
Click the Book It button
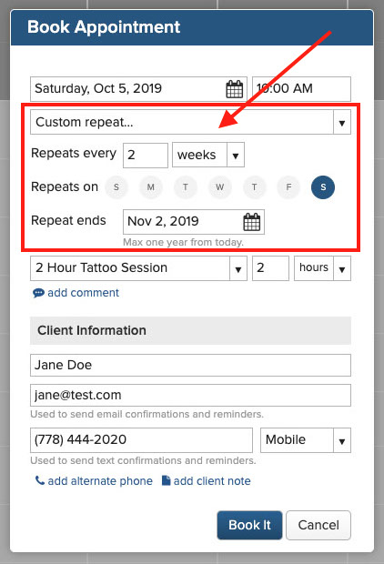coord(249,525)
